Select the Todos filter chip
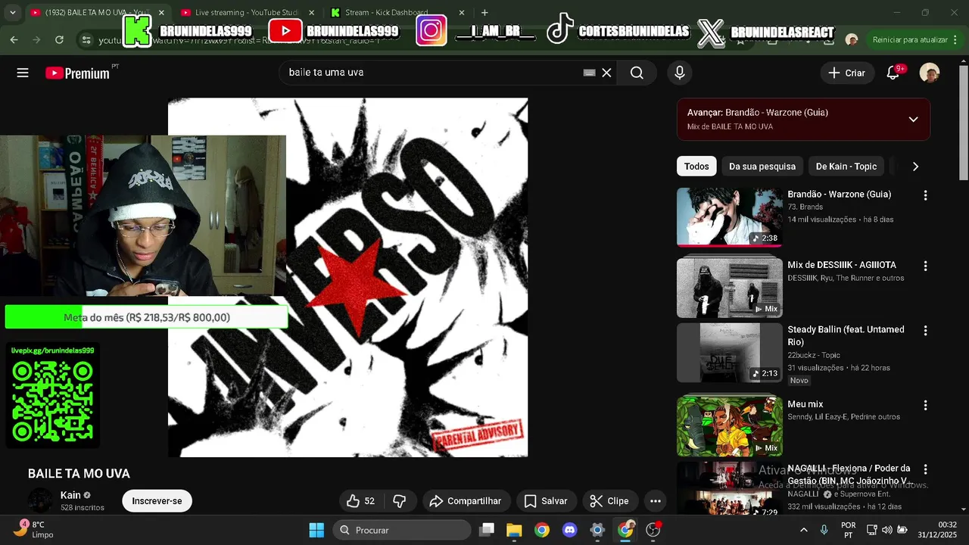Viewport: 969px width, 545px height. point(696,167)
